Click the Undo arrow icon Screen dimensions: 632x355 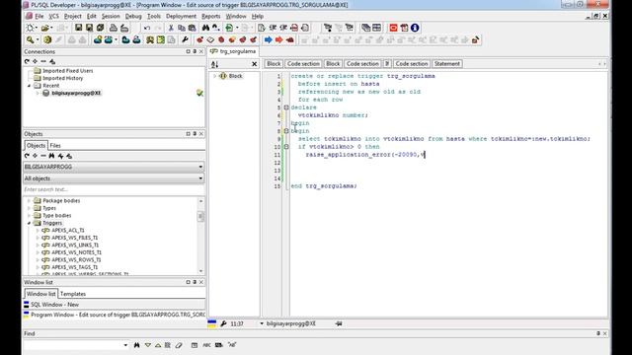147,28
